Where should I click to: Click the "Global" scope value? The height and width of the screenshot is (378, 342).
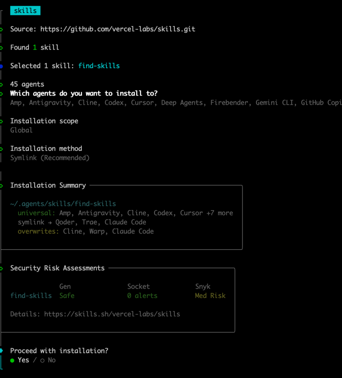point(21,130)
